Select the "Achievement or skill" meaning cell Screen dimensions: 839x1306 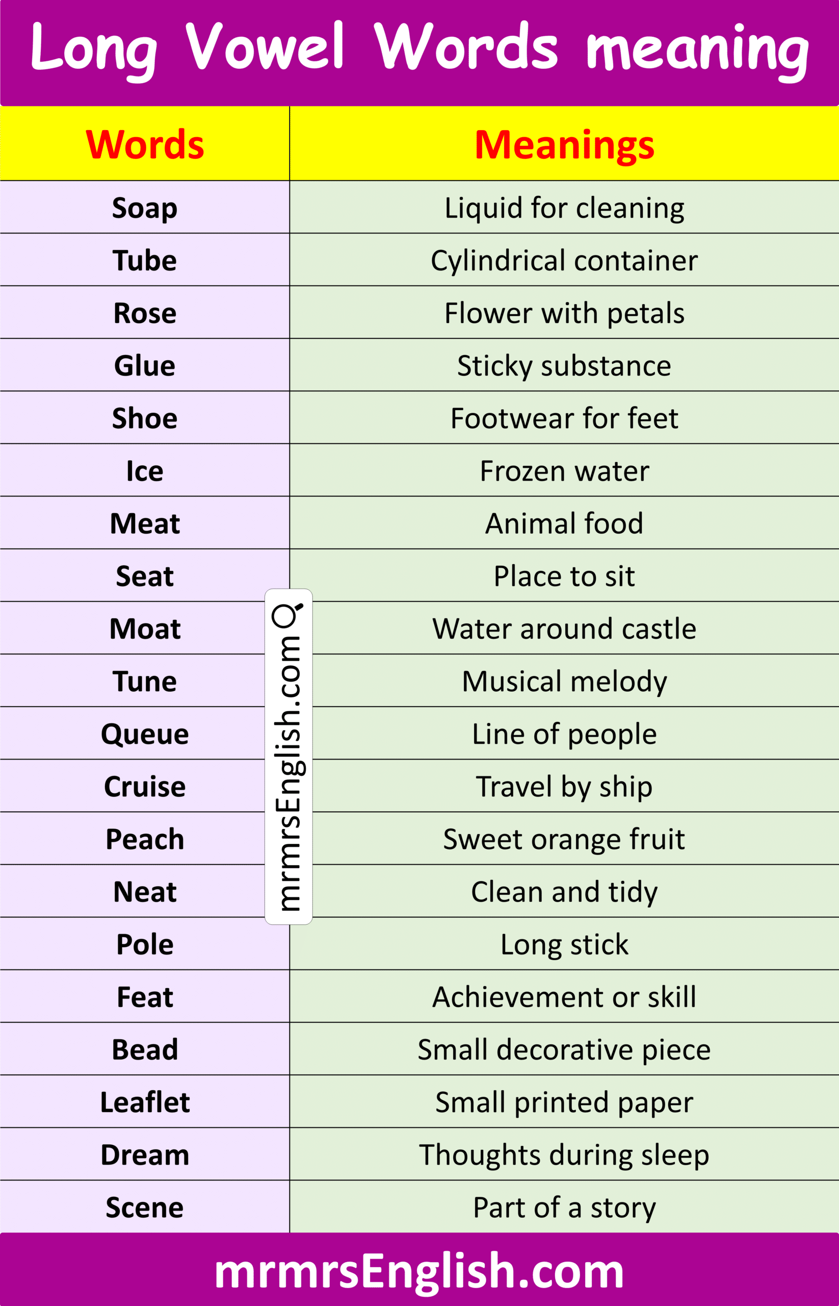pyautogui.click(x=564, y=997)
